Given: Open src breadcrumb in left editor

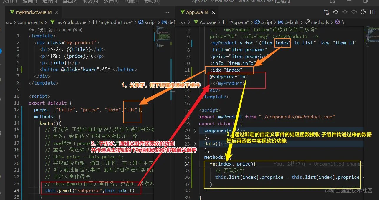Looking at the screenshot, I should 9,22.
